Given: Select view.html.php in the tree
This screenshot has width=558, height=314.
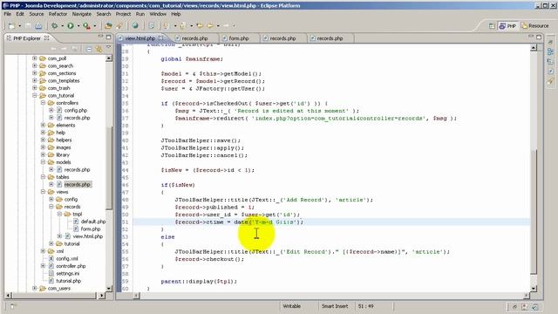Looking at the screenshot, I should tap(87, 236).
